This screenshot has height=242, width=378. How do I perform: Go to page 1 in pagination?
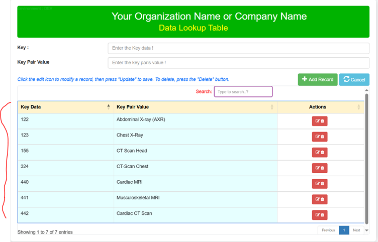(x=344, y=230)
